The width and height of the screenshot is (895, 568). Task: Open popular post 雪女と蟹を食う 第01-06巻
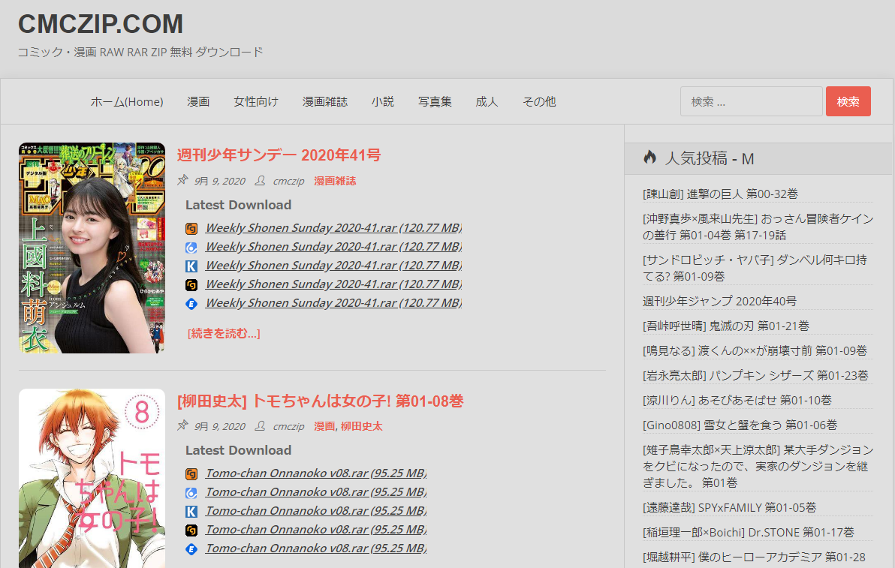coord(740,425)
